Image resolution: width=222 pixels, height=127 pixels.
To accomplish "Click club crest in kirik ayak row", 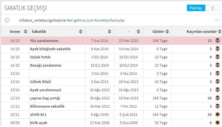I will 218,123.
